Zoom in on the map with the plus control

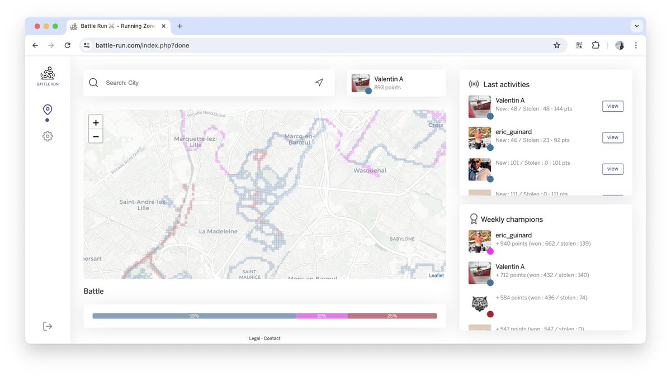tap(96, 122)
